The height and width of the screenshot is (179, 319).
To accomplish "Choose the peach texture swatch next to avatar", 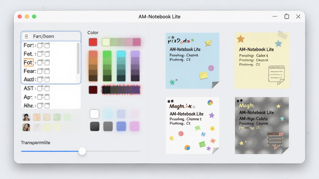I will coord(37,117).
